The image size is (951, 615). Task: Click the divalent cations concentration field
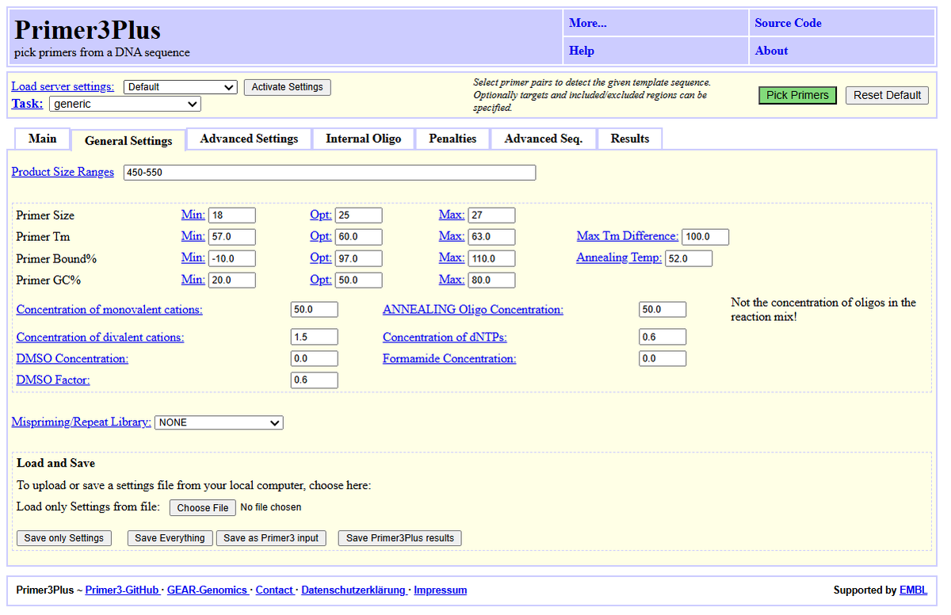pyautogui.click(x=315, y=338)
